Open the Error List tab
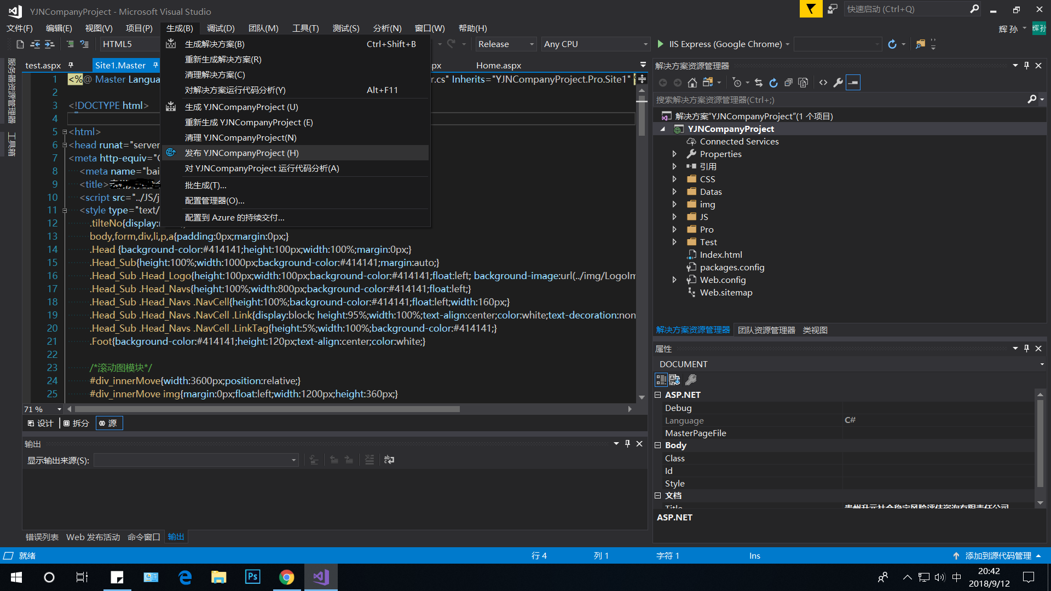Image resolution: width=1051 pixels, height=591 pixels. (x=42, y=537)
